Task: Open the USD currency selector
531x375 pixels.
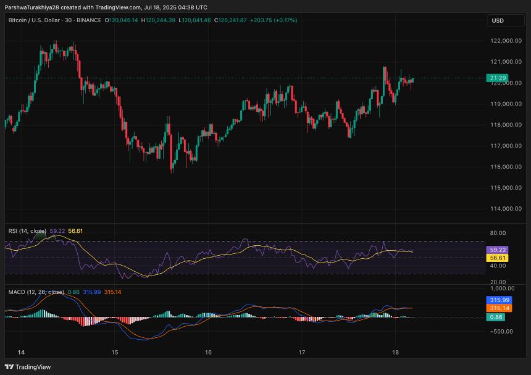Action: (x=506, y=20)
